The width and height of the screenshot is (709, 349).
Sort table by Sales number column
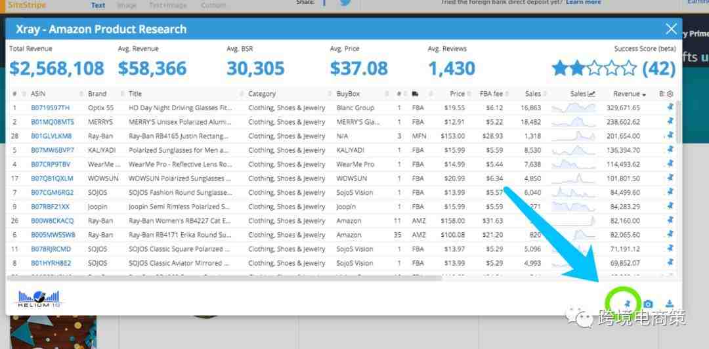coord(533,94)
